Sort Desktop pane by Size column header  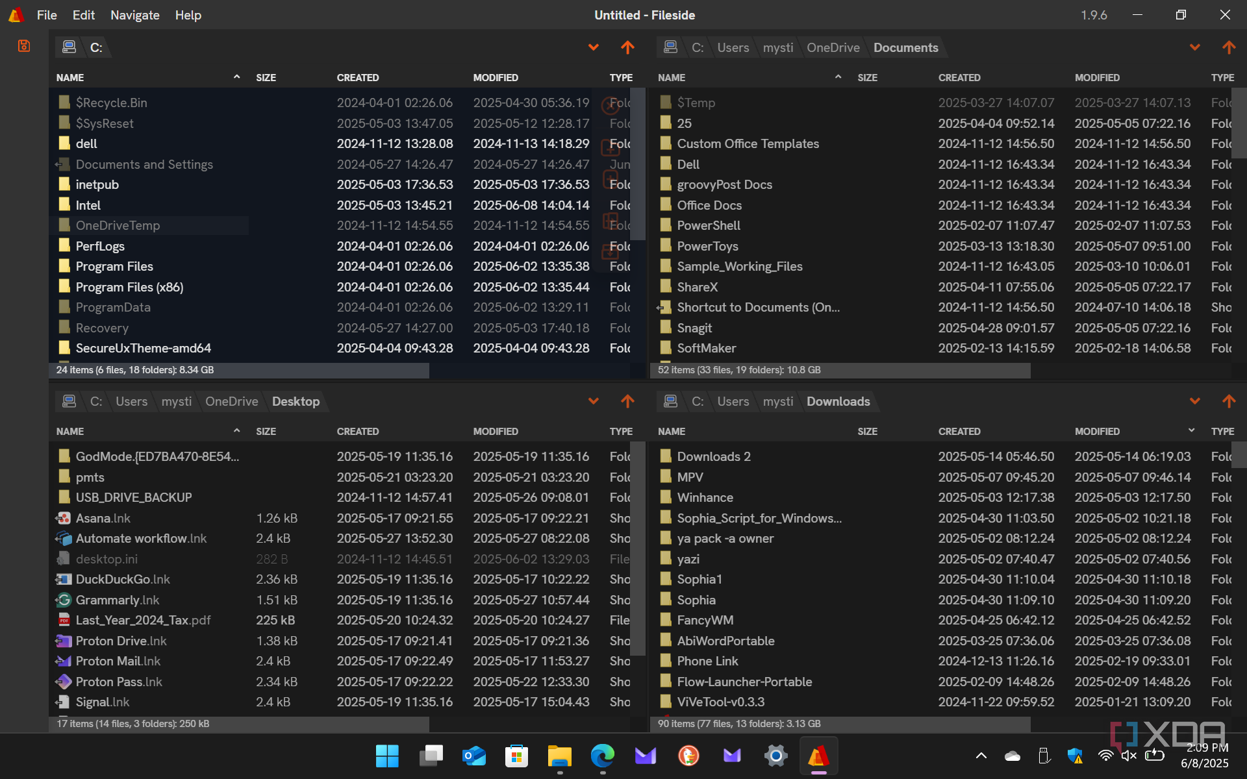pyautogui.click(x=266, y=431)
